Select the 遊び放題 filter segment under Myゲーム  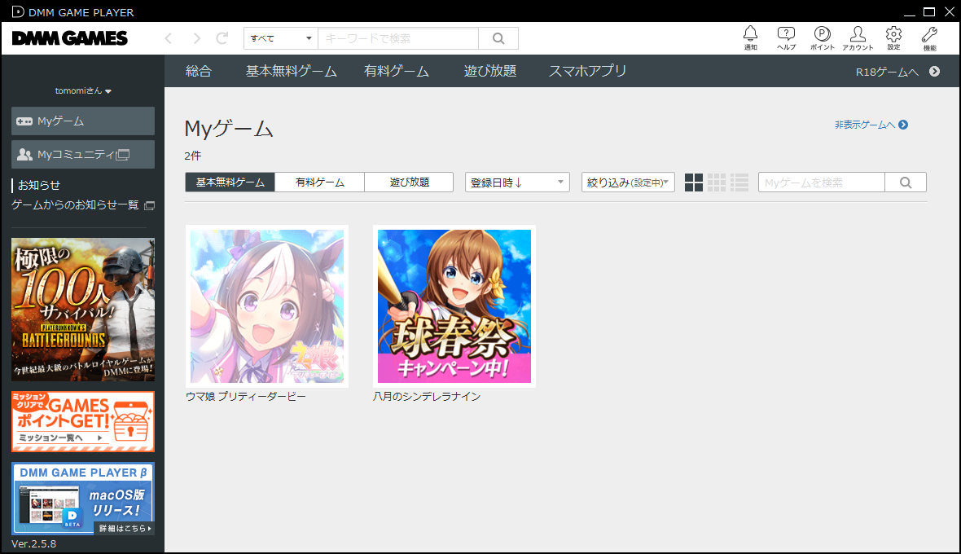coord(409,182)
